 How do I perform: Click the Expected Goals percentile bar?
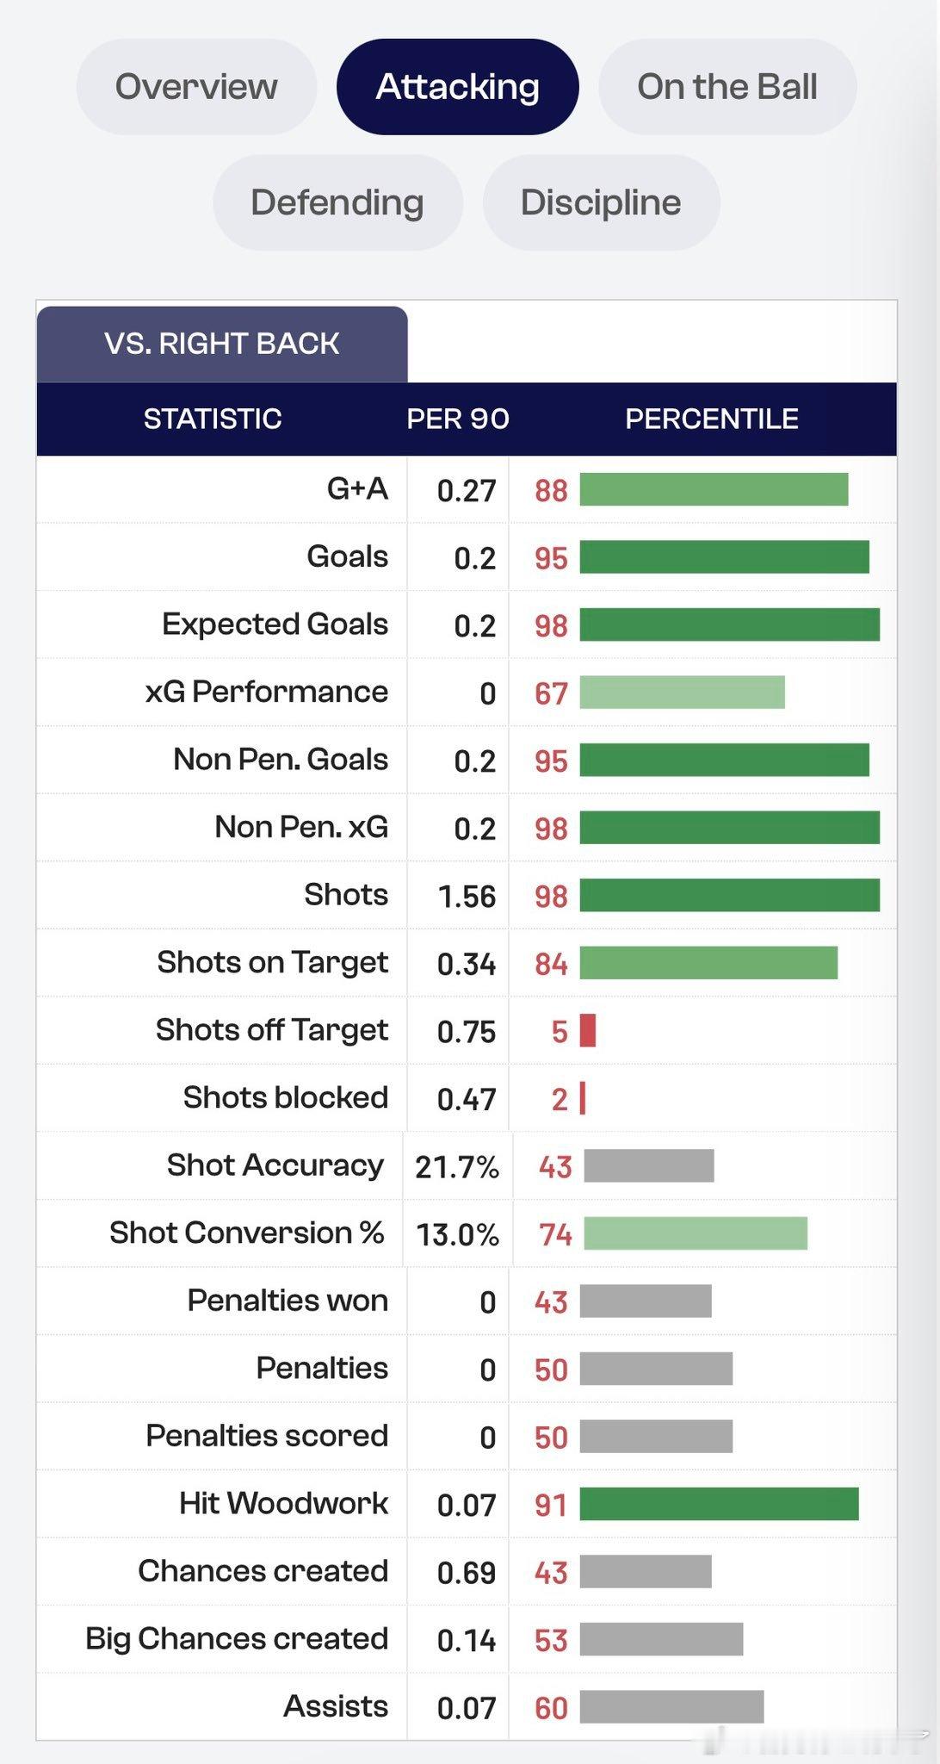[x=730, y=624]
